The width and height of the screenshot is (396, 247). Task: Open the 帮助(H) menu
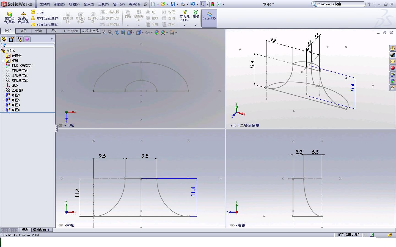click(134, 4)
